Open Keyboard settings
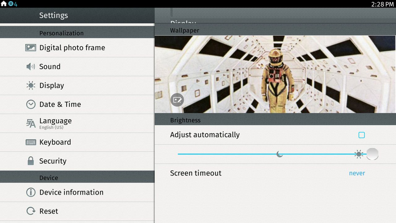The image size is (396, 223). pyautogui.click(x=77, y=142)
